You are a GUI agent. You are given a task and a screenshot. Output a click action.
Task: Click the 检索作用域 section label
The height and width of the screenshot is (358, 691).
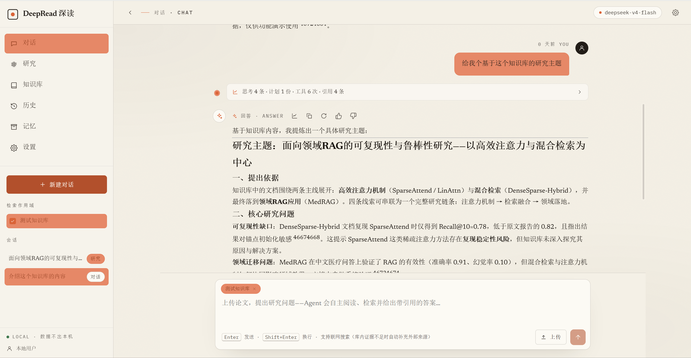(20, 205)
